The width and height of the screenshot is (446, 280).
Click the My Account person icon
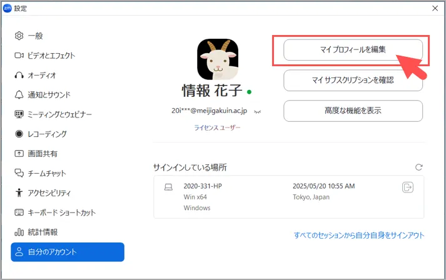(x=19, y=252)
